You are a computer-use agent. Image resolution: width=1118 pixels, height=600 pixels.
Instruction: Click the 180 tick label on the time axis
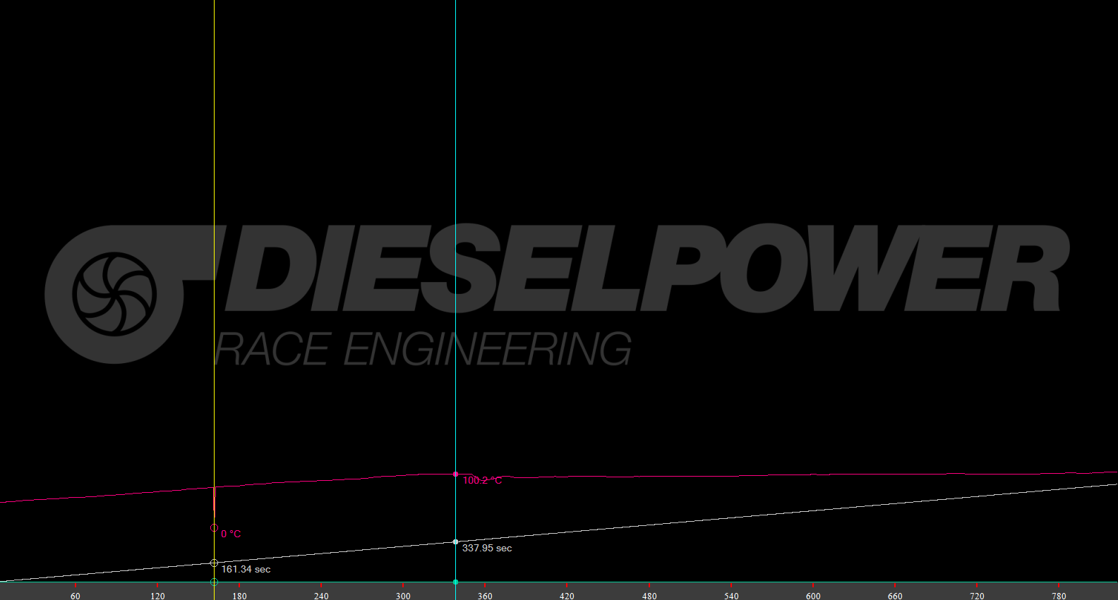tap(239, 596)
